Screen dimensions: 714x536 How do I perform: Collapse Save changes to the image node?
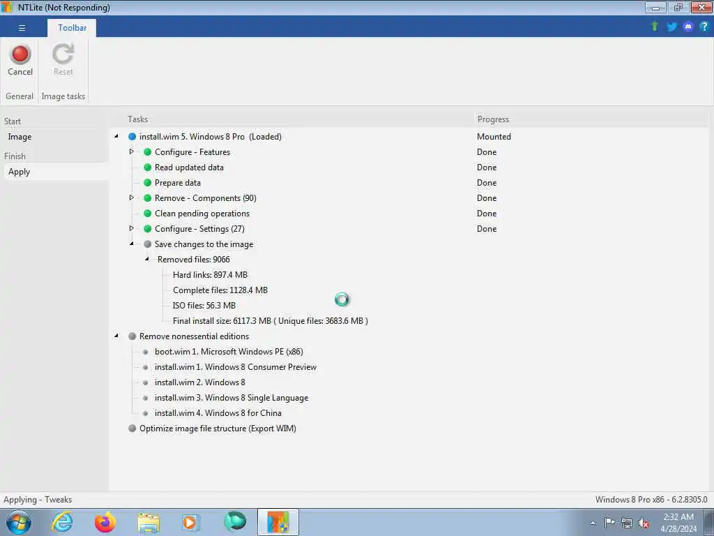click(x=132, y=244)
